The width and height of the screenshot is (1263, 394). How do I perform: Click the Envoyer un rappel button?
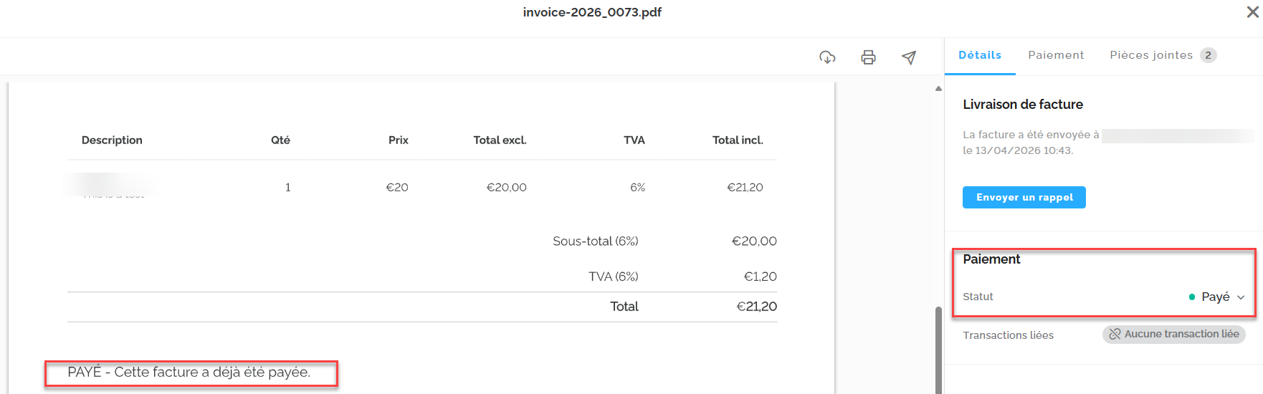(x=1024, y=197)
